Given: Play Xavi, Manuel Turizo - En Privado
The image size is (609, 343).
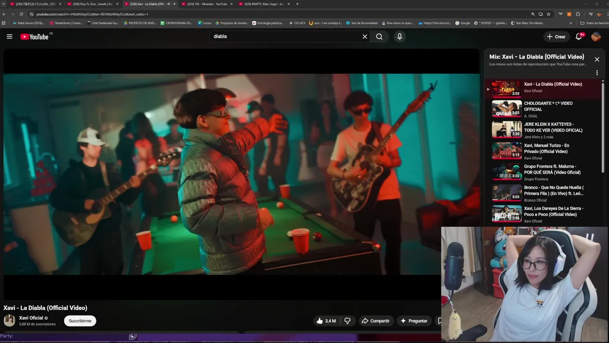Looking at the screenshot, I should [x=544, y=151].
